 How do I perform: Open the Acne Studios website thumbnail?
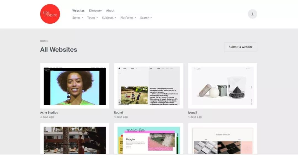75,86
